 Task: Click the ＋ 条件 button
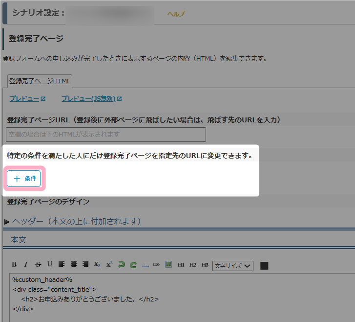[24, 179]
